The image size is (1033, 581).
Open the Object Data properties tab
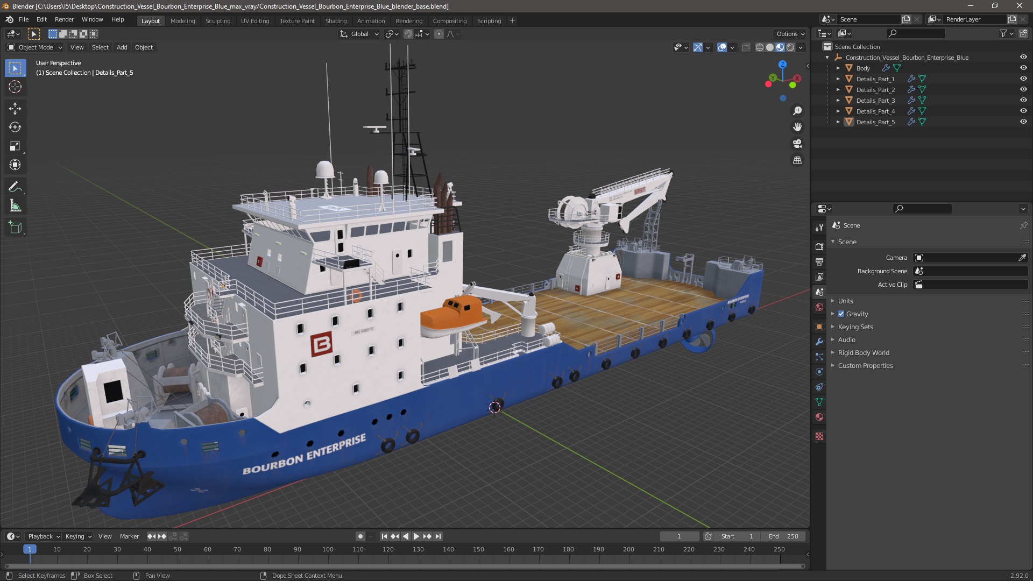pos(819,402)
